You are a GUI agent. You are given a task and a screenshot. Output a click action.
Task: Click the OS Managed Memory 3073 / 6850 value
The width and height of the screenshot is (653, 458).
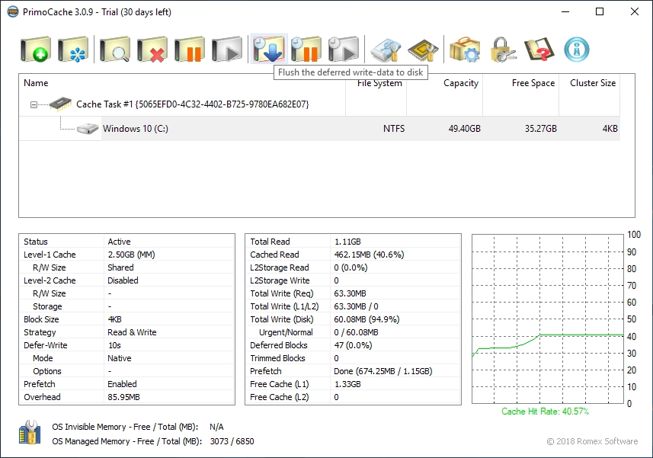click(x=232, y=441)
